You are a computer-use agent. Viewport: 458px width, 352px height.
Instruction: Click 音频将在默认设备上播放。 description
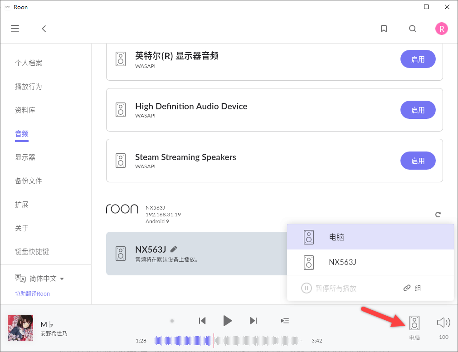pos(166,259)
